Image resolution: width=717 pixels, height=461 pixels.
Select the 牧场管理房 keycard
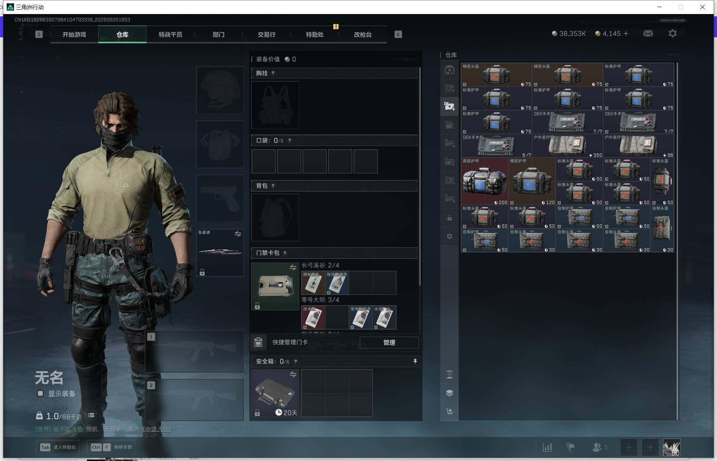(x=337, y=283)
